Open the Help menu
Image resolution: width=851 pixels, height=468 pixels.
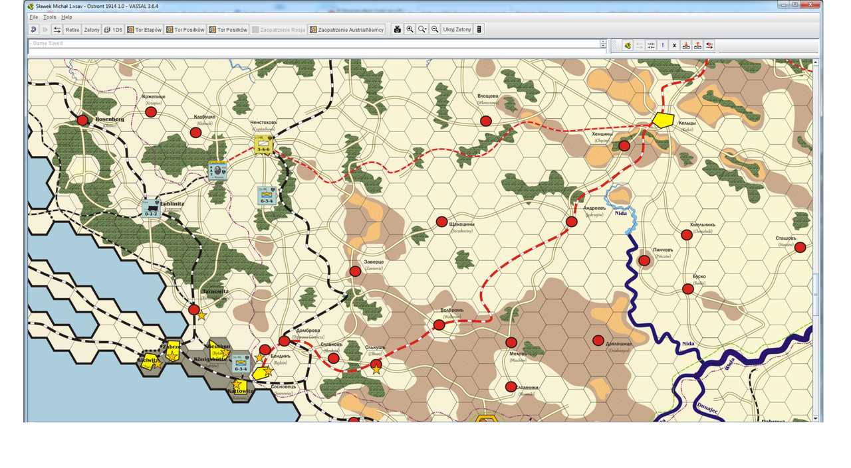click(x=66, y=17)
